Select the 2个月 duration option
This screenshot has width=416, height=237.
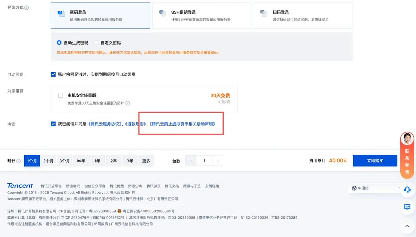tap(48, 161)
